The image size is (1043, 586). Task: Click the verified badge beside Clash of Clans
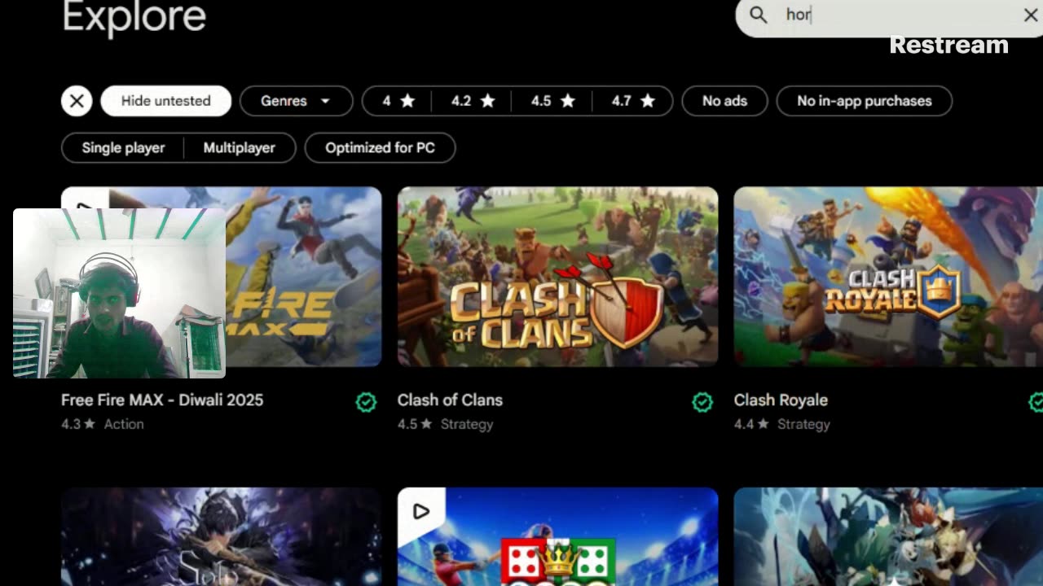[702, 401]
